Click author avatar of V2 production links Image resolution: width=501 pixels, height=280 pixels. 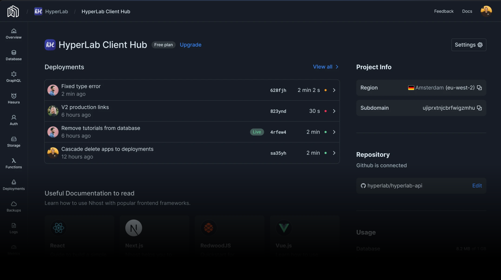[x=53, y=111]
